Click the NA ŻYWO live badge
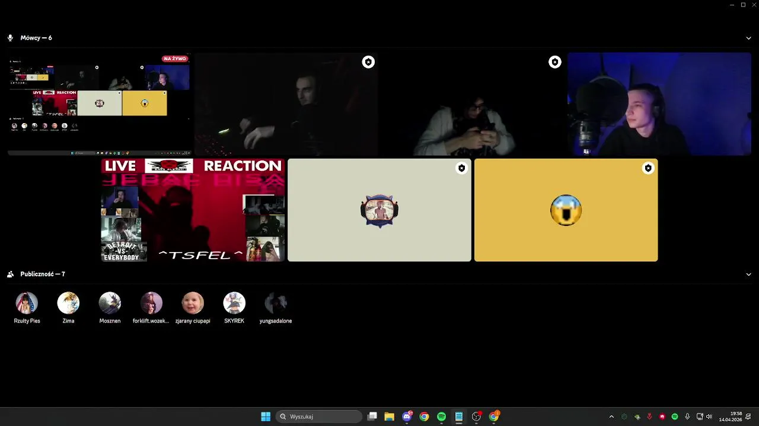This screenshot has width=759, height=426. pos(175,59)
